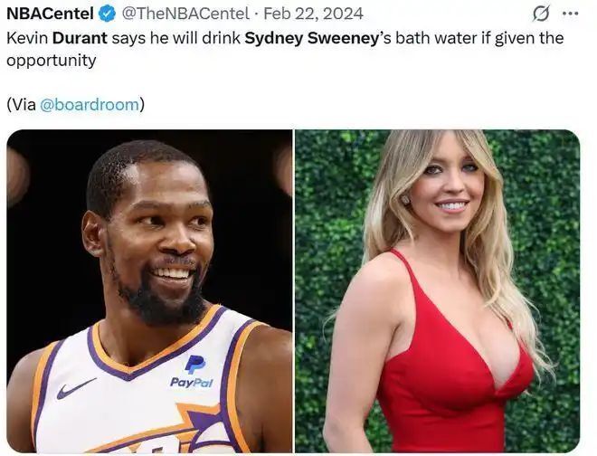Follow the @boardroom mention link

(90, 104)
